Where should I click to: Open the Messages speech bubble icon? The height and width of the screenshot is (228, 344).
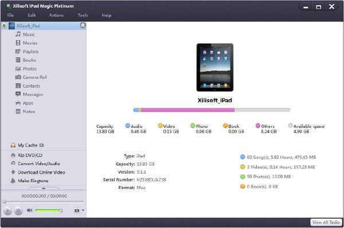(18, 94)
